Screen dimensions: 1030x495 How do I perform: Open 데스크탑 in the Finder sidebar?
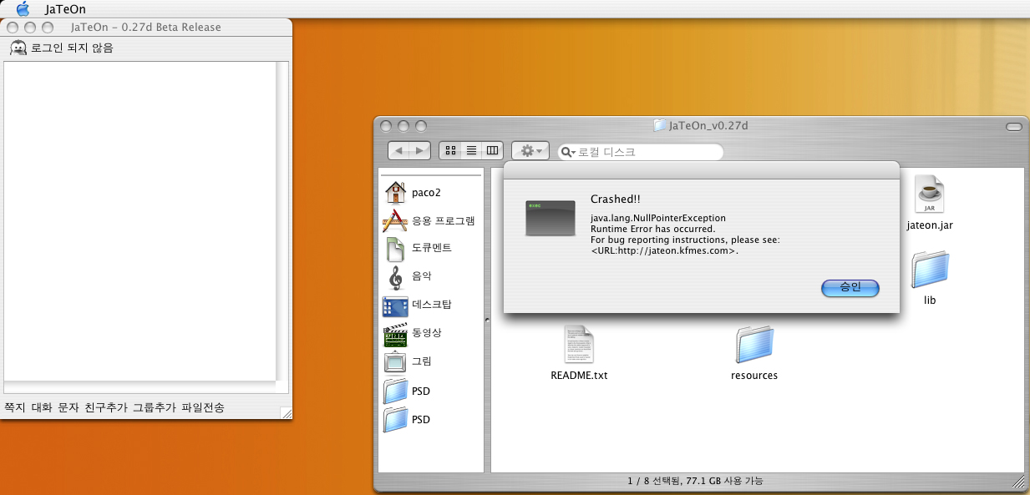point(417,305)
